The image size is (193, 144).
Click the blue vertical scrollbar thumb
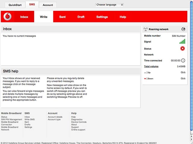tap(191, 65)
